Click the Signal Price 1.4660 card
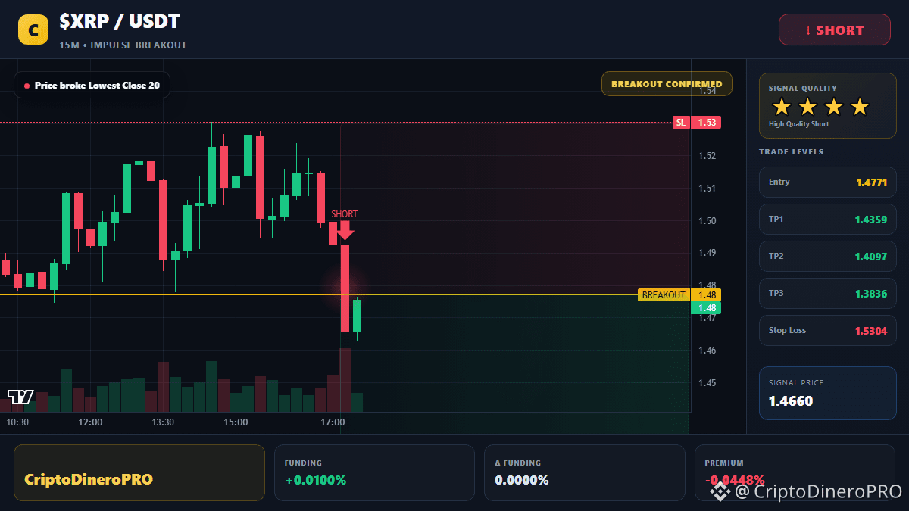The width and height of the screenshot is (909, 511). (x=828, y=393)
